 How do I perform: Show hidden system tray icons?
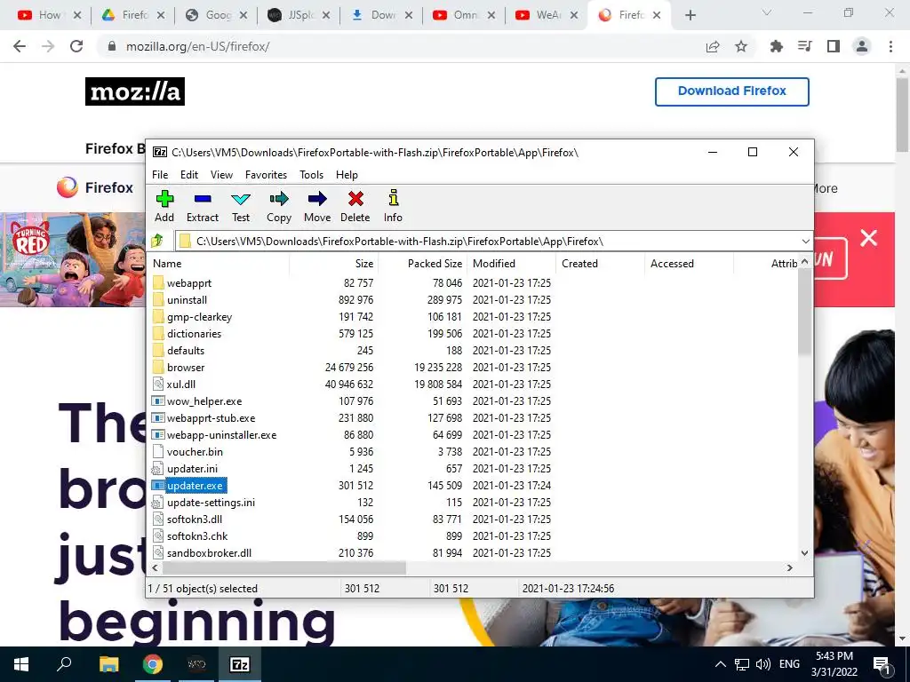click(x=720, y=664)
